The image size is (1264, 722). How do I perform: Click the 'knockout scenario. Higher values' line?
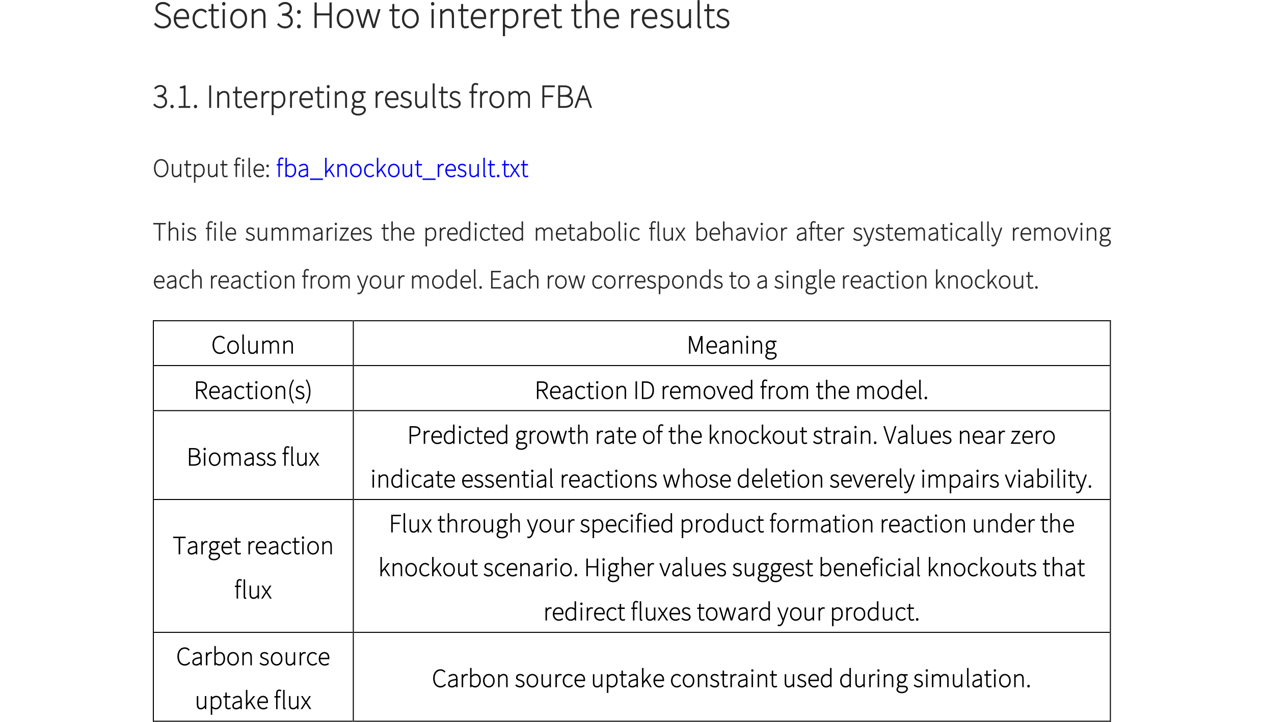click(x=731, y=568)
